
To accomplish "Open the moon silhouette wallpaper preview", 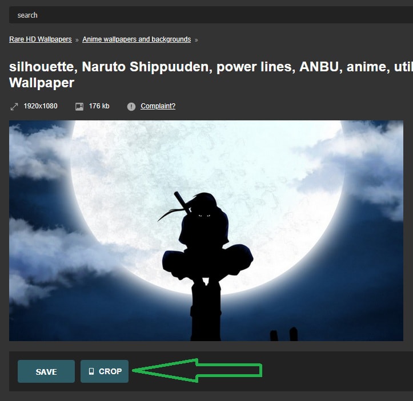I will 206,230.
